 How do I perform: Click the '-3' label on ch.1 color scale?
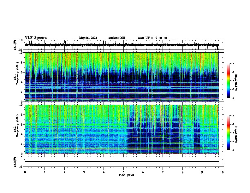(233, 63)
